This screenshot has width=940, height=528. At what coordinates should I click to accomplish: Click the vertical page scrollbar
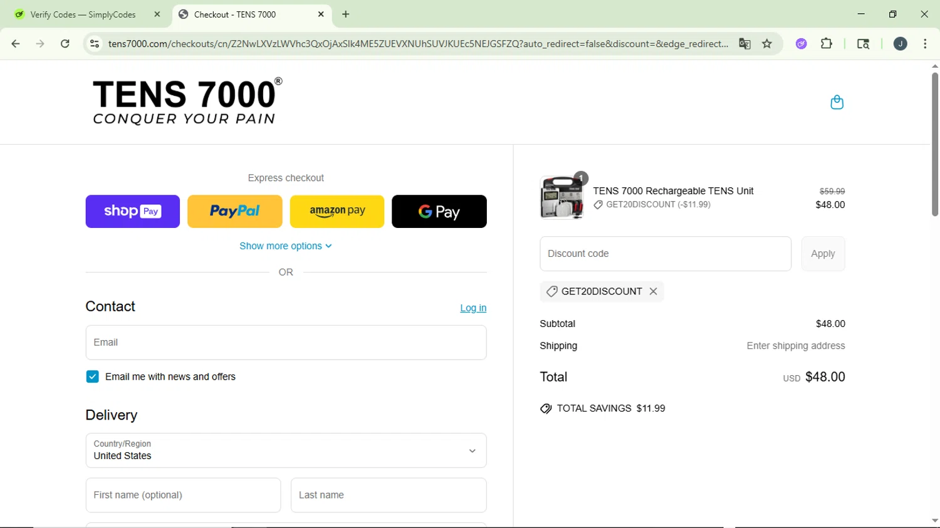pos(934,144)
